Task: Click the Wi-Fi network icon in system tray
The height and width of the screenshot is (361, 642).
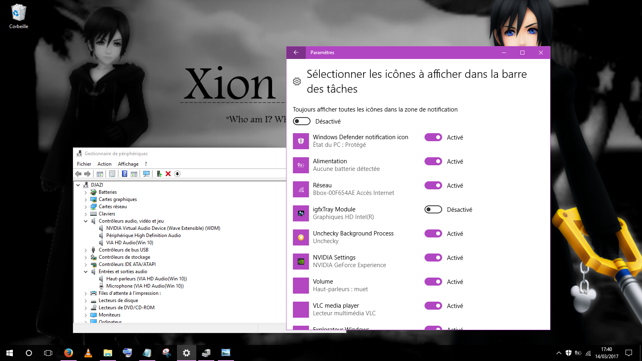Action: click(x=588, y=353)
